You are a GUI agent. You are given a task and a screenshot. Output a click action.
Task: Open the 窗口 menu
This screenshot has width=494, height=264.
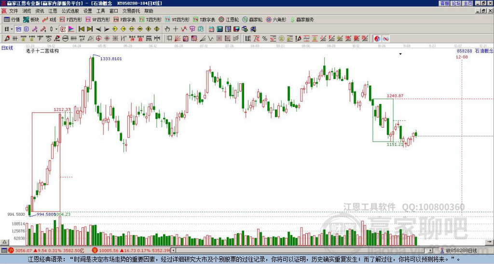click(114, 11)
